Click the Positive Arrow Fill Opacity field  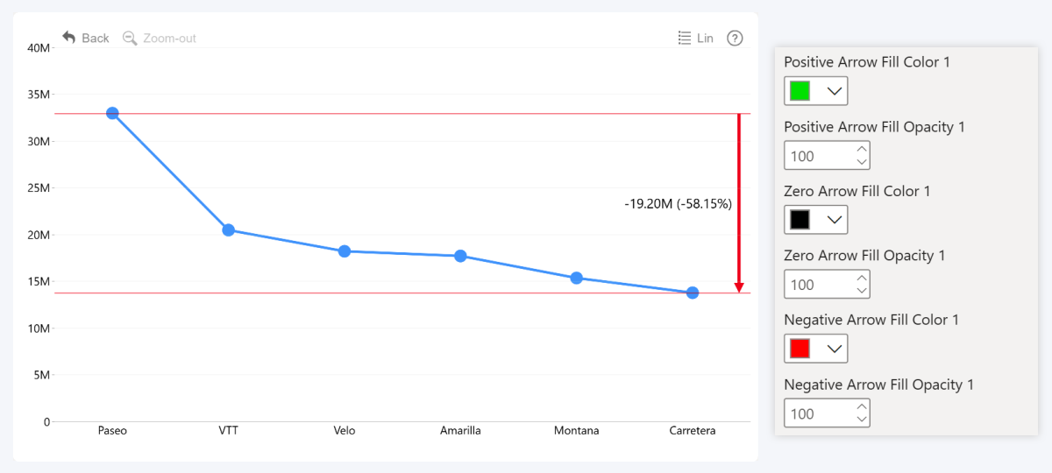click(817, 156)
